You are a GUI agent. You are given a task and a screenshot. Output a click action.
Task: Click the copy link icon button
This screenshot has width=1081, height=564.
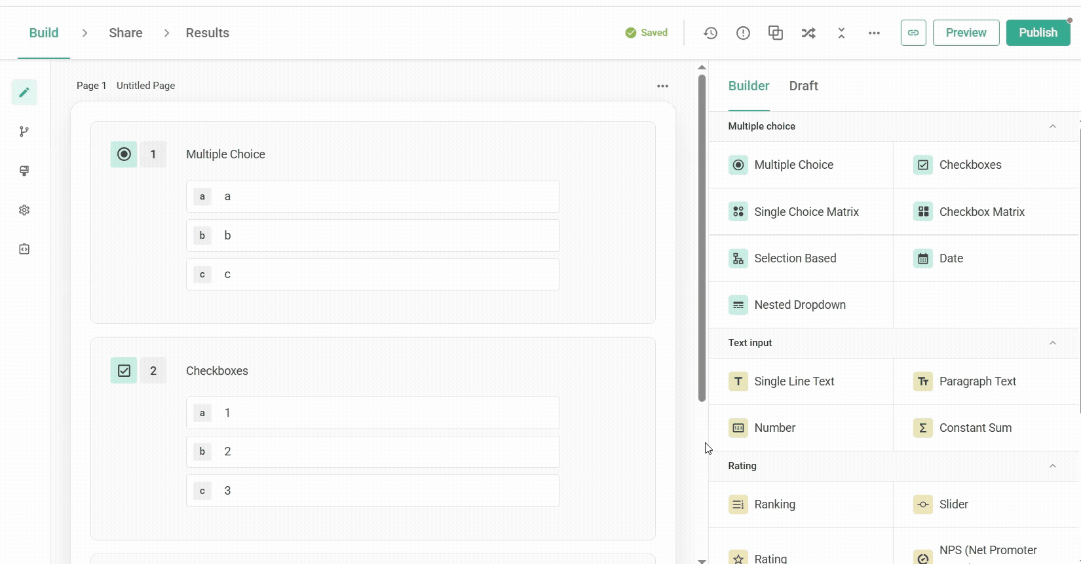913,33
